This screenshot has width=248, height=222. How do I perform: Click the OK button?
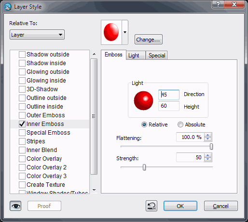pyautogui.click(x=180, y=206)
